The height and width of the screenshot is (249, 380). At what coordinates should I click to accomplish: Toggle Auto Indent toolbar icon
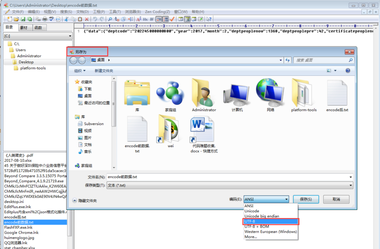pyautogui.click(x=159, y=19)
